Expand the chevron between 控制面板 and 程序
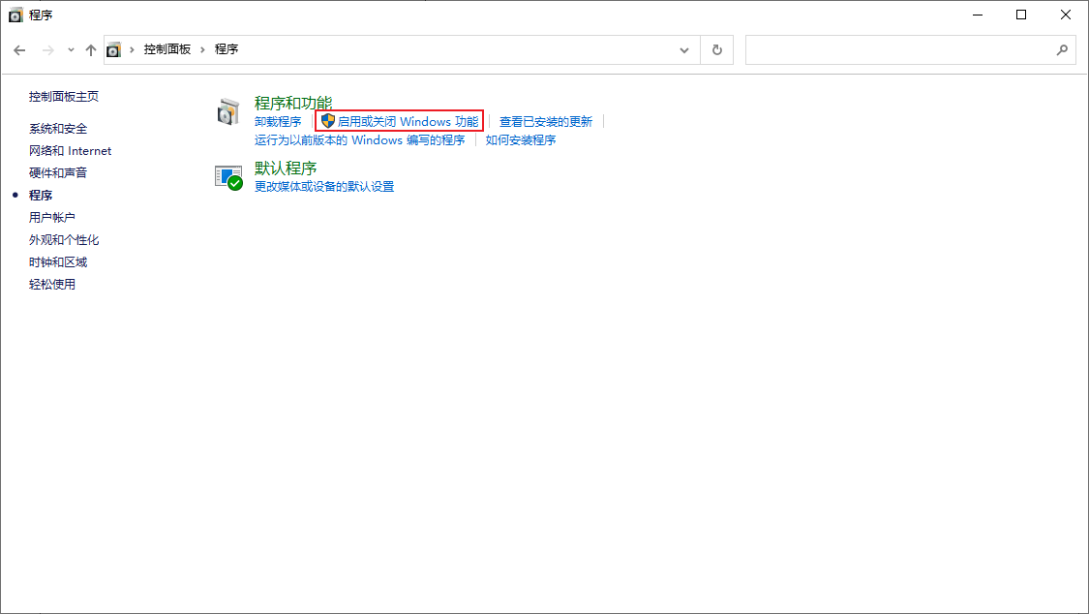 pos(203,50)
